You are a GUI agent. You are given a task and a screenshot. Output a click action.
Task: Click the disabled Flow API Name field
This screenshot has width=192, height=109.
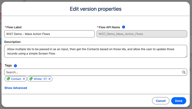pyautogui.click(x=142, y=34)
